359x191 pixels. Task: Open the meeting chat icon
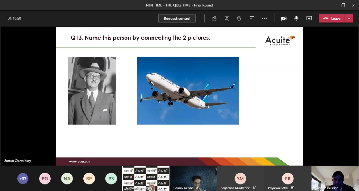227,19
